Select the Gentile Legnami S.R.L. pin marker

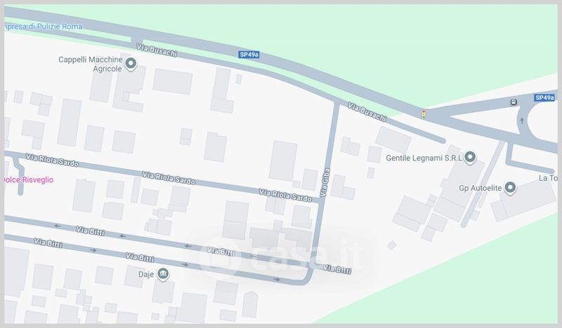tap(470, 158)
